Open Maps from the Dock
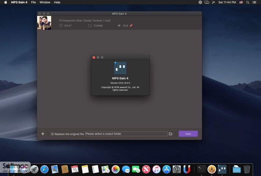The image size is (261, 176). pyautogui.click(x=105, y=169)
